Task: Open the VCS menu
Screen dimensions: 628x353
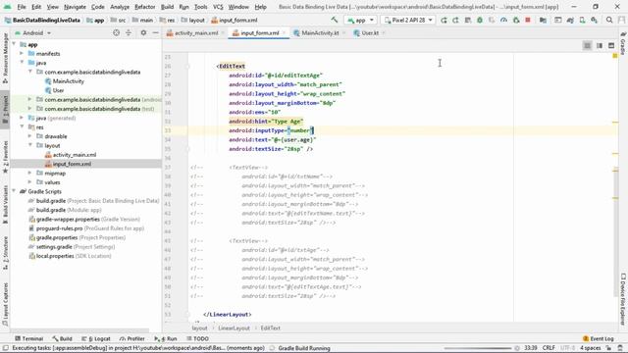Action: pyautogui.click(x=218, y=7)
